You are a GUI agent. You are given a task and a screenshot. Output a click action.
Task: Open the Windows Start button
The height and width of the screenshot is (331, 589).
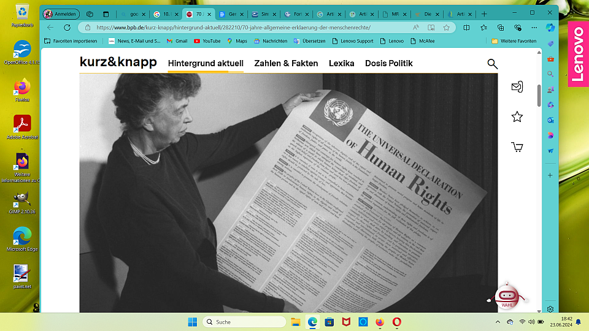point(192,322)
